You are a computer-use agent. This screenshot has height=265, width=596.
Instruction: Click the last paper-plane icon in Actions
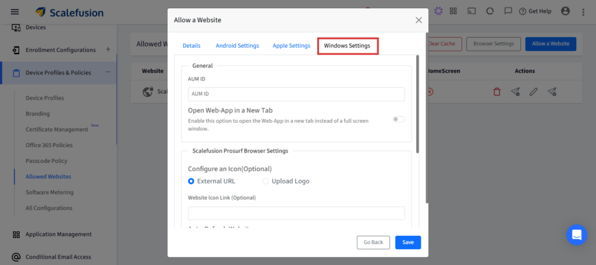coord(552,91)
